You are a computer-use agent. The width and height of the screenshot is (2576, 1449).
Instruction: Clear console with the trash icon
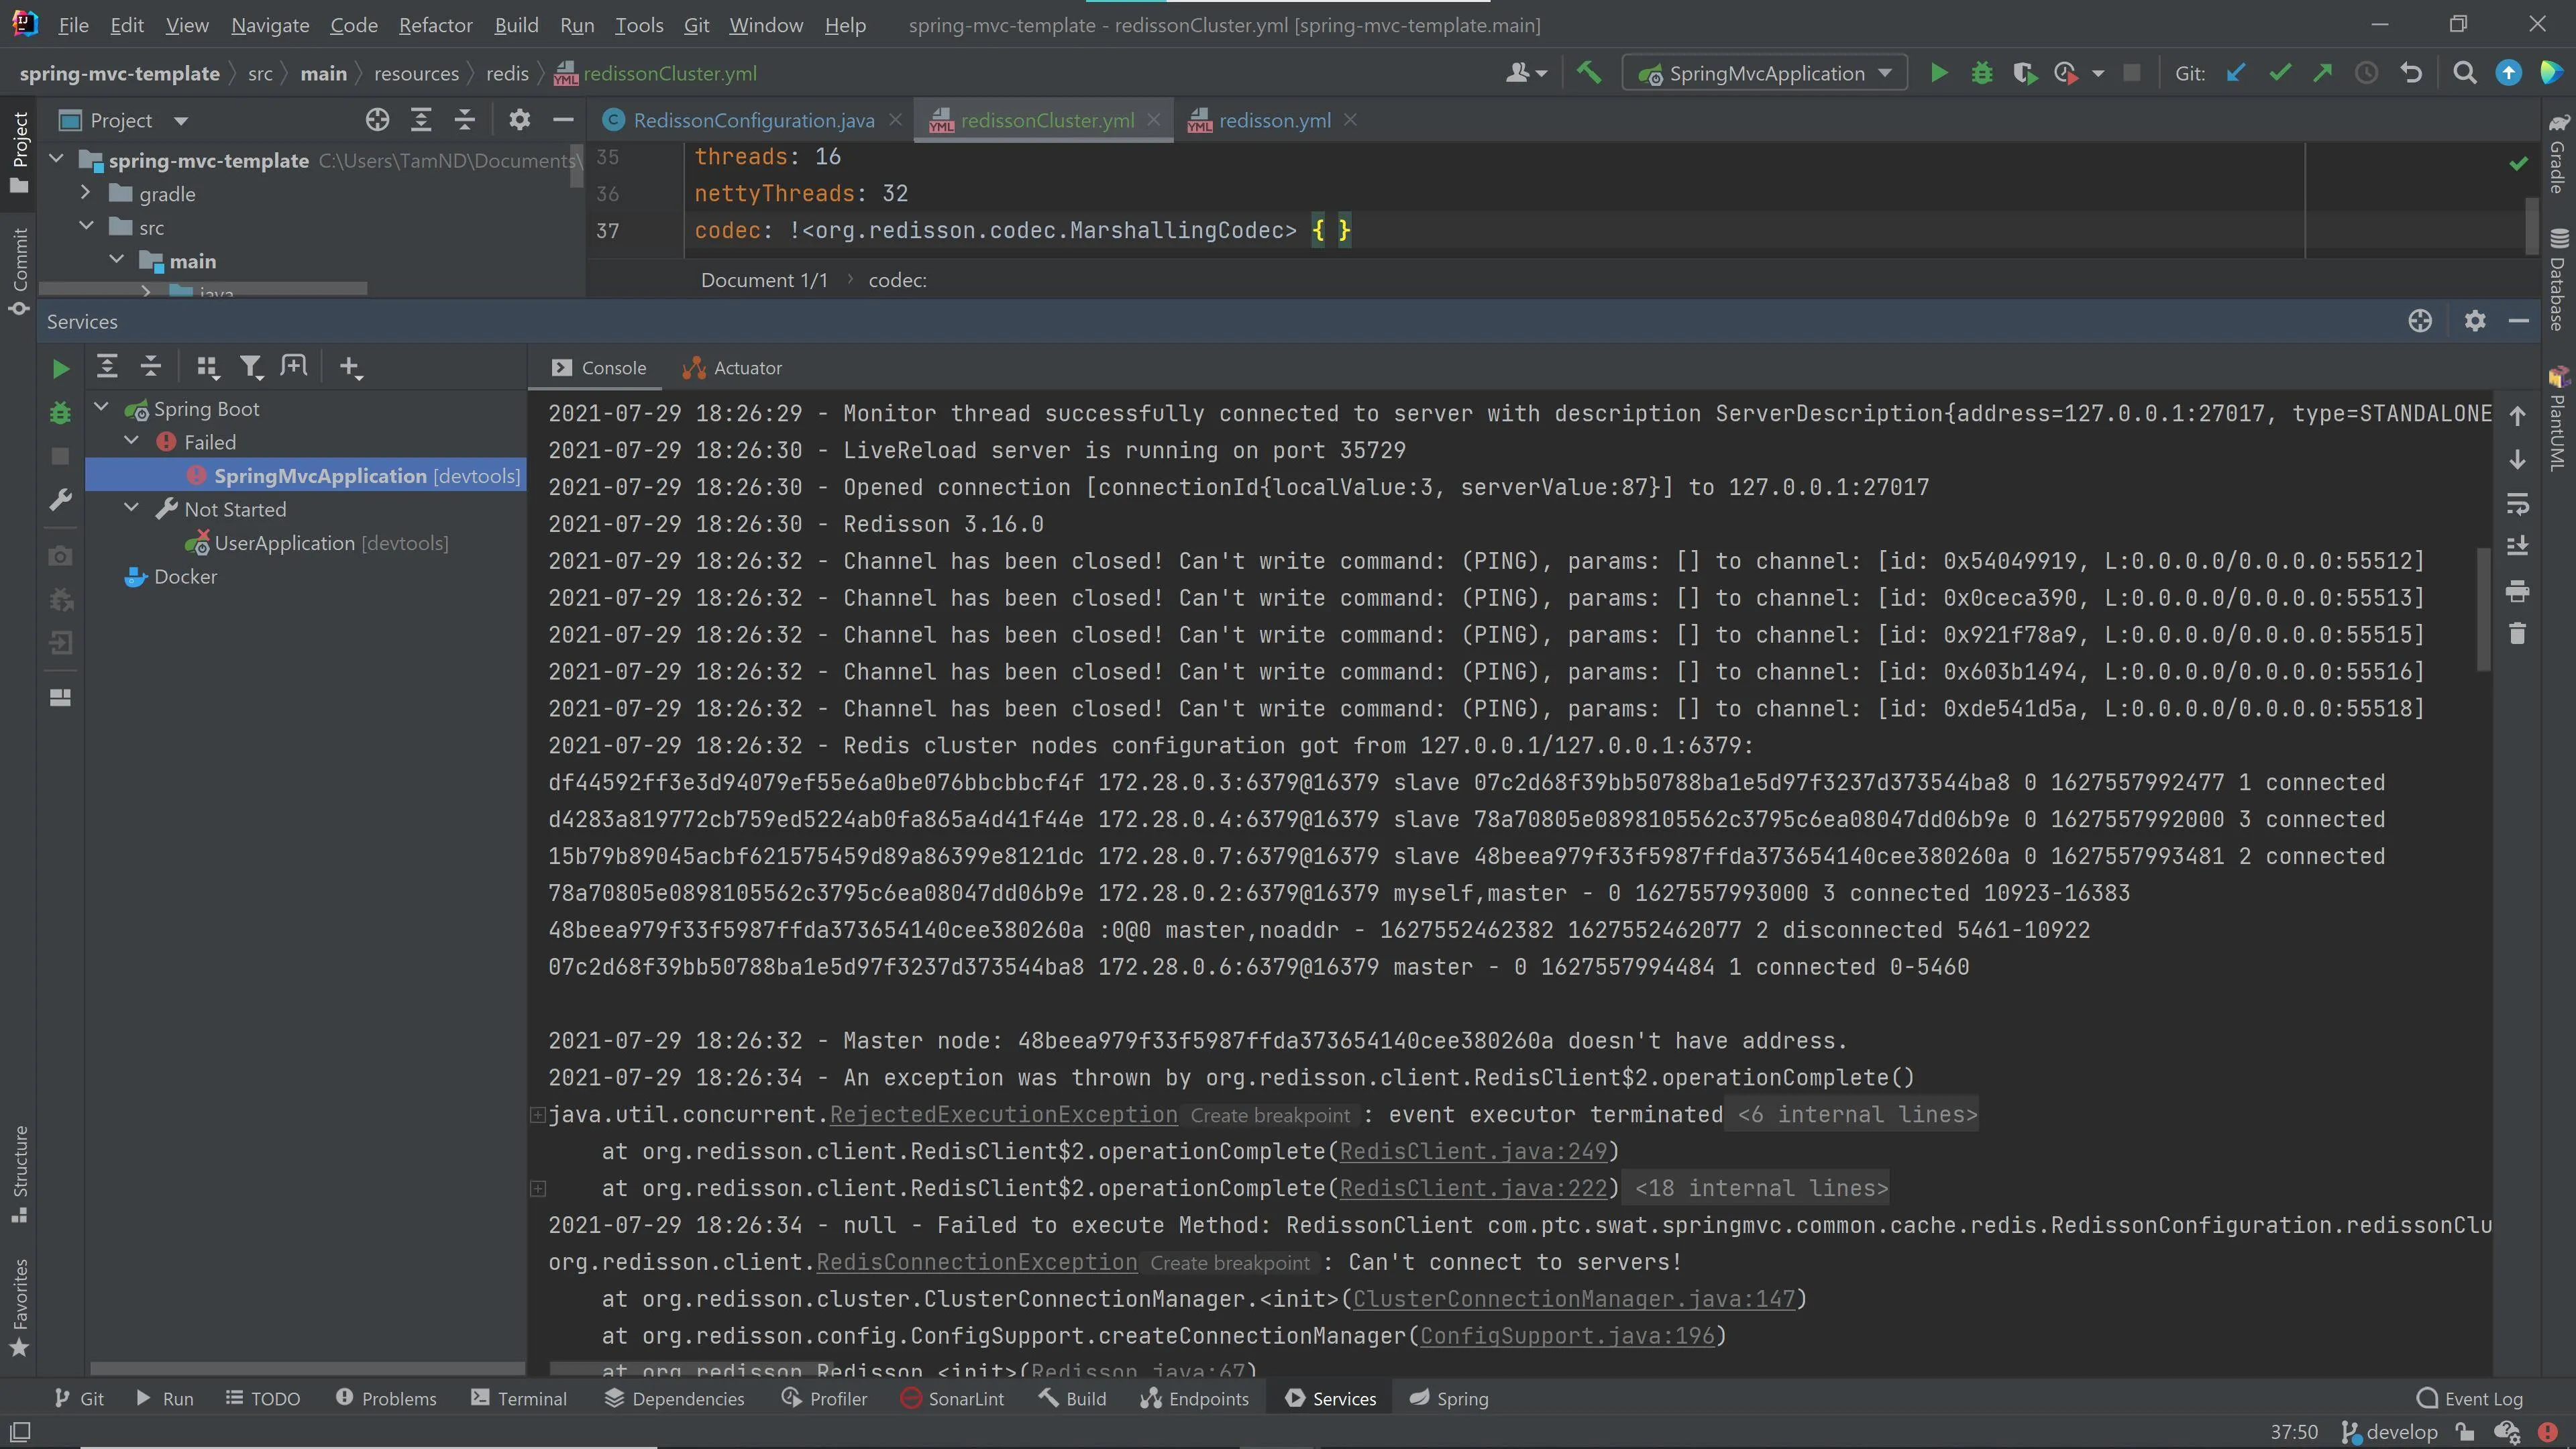coord(2517,633)
